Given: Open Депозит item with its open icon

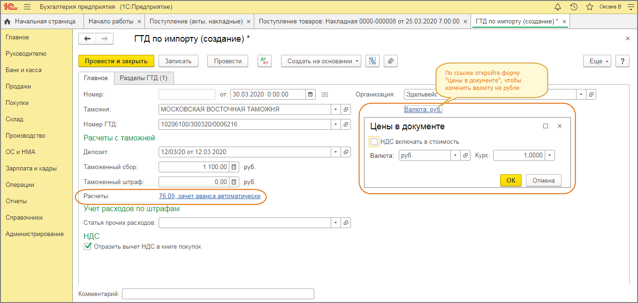Looking at the screenshot, I should click(x=346, y=152).
